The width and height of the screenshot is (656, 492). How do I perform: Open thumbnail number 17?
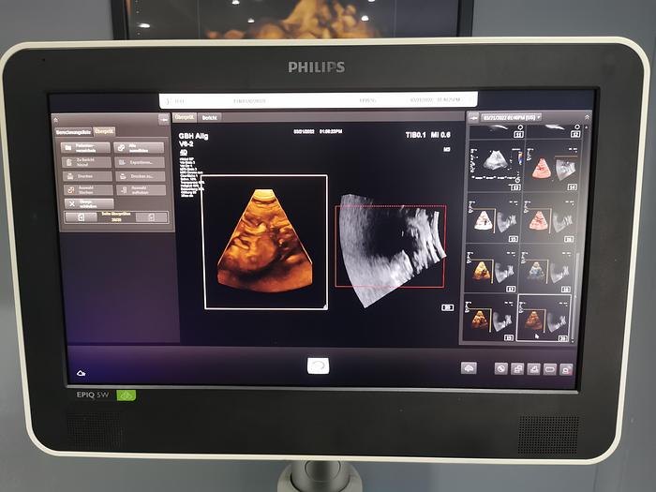[491, 268]
